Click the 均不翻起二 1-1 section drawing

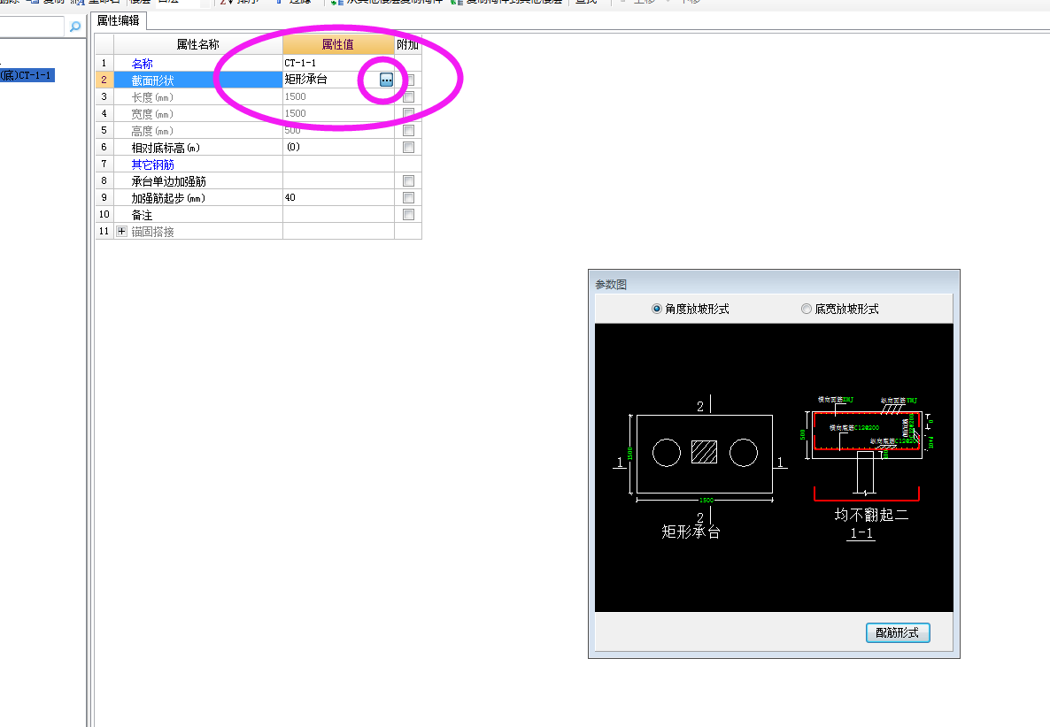[868, 466]
